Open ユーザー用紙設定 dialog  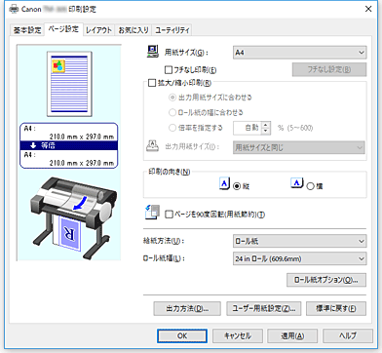[x=263, y=309]
